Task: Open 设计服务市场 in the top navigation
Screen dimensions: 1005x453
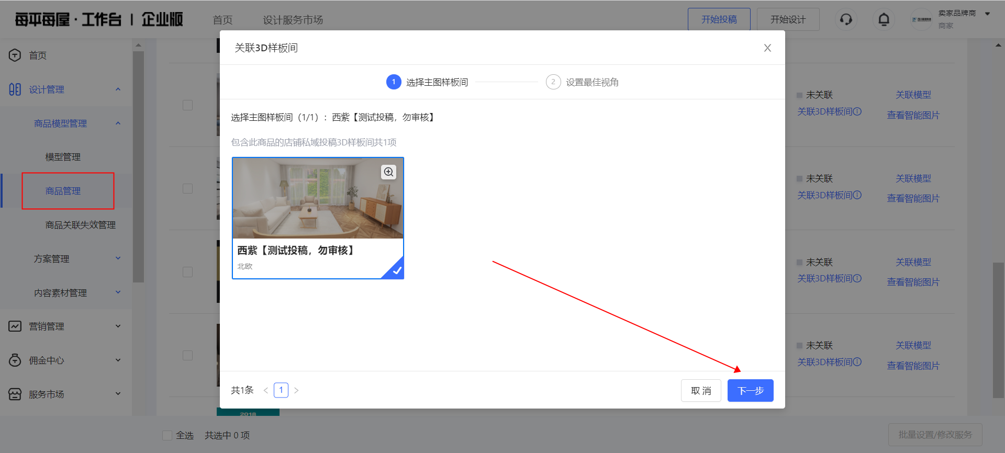Action: tap(293, 20)
